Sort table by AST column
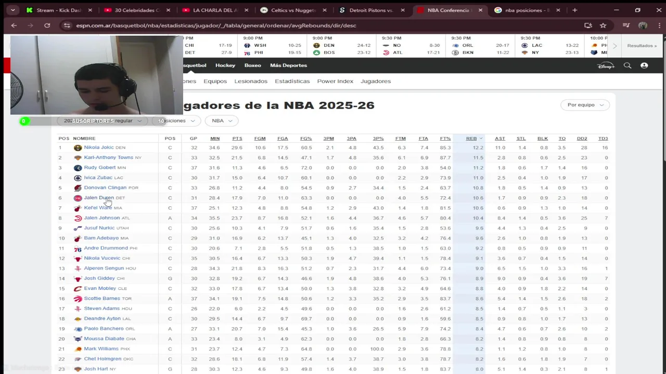This screenshot has height=374, width=666. pos(499,138)
